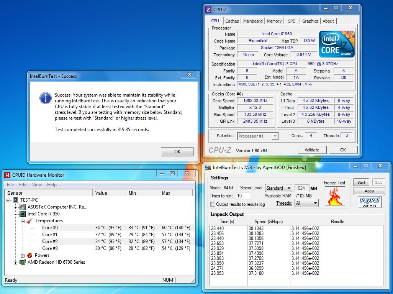Click the CPU-Z purple Z title icon
Screen dimensions: 393x294
pyautogui.click(x=208, y=10)
